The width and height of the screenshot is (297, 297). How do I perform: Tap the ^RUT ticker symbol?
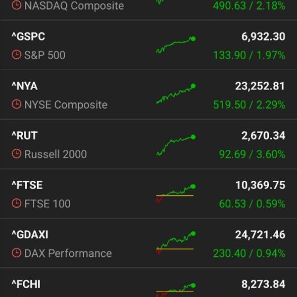25,136
